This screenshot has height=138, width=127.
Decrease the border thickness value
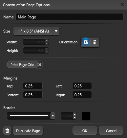pos(74,118)
